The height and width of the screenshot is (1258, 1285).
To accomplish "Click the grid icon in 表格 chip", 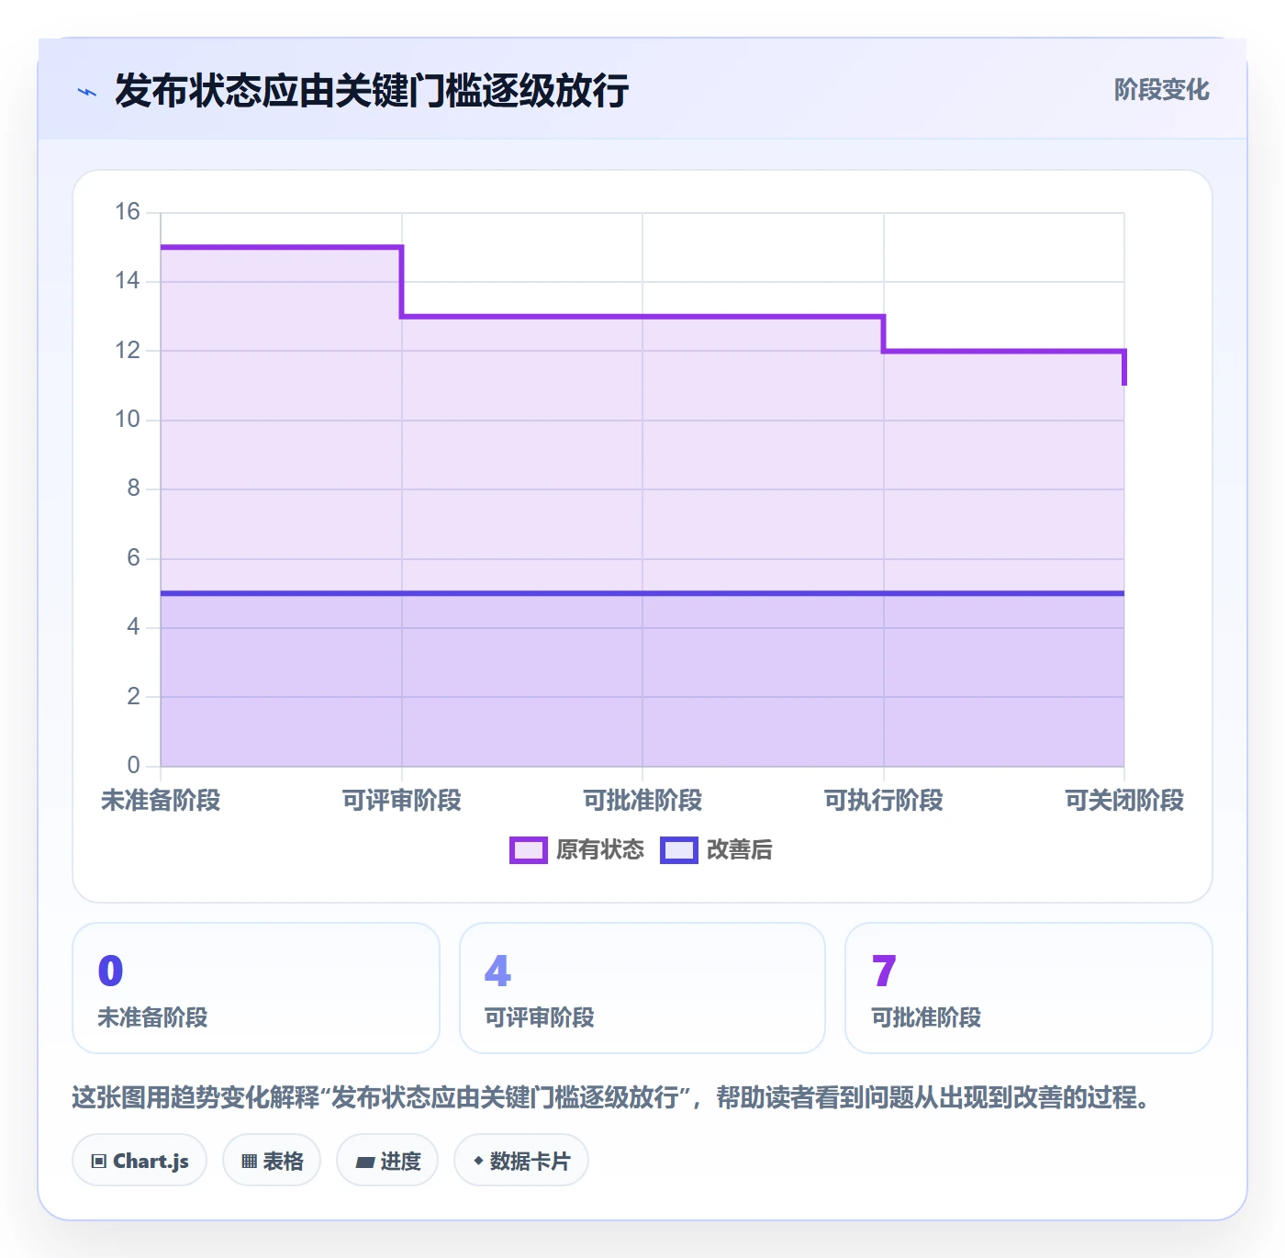I will tap(249, 1162).
